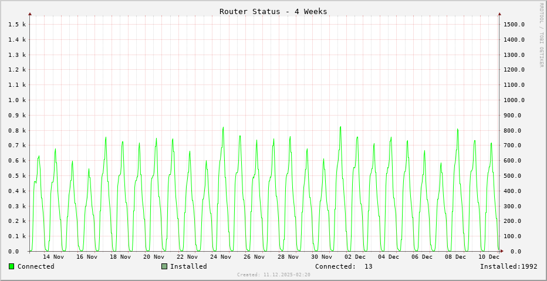The width and height of the screenshot is (547, 281).
Task: Click the RRDTOOL / TOBI OETIKER watermark
Action: 541,35
